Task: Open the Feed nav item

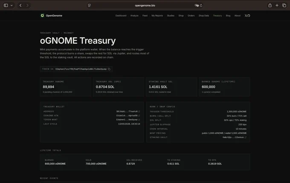Action: (145, 15)
